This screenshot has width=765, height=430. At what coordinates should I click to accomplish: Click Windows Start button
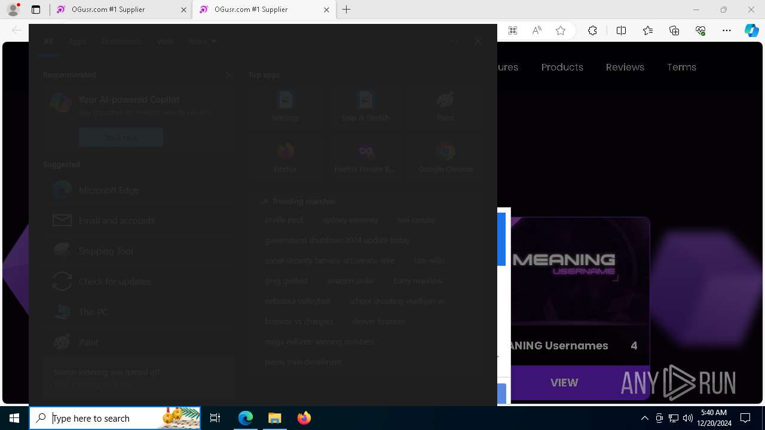[14, 418]
